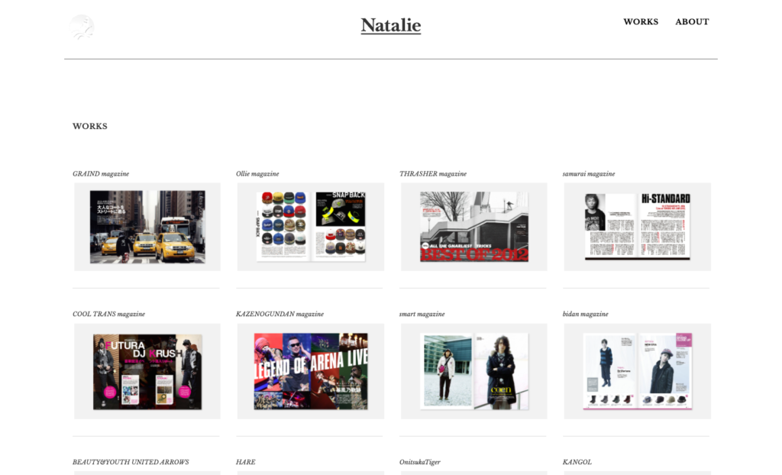Open the Natalie site title link
The height and width of the screenshot is (475, 782).
(390, 25)
